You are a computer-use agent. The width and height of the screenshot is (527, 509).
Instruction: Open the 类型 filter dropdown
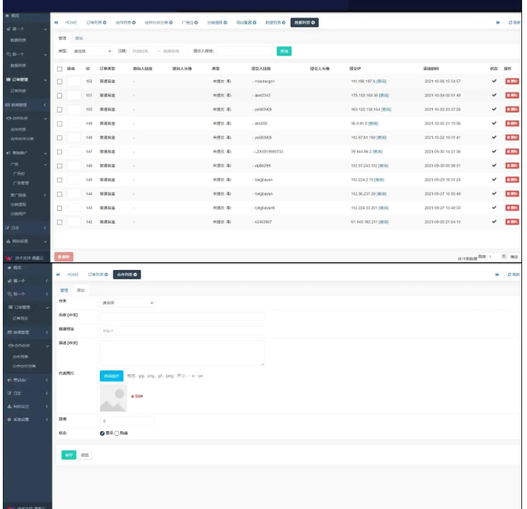tap(91, 51)
